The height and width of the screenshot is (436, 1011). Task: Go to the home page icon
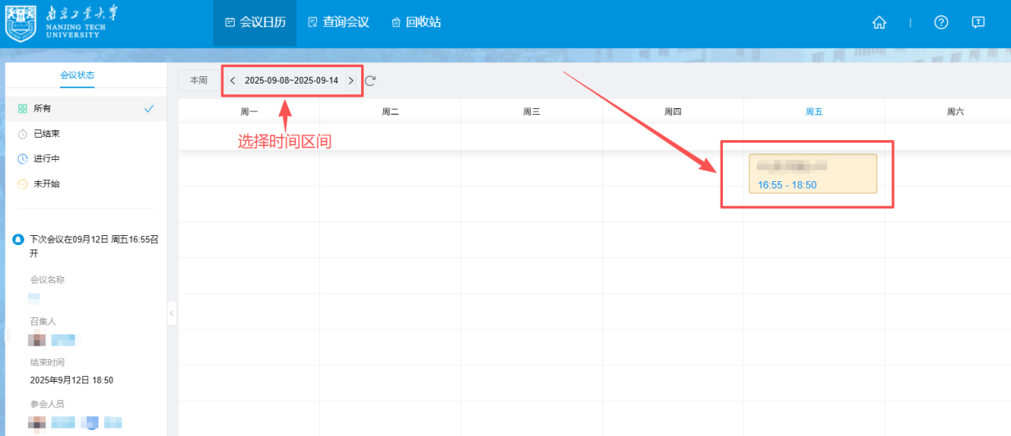coord(879,23)
